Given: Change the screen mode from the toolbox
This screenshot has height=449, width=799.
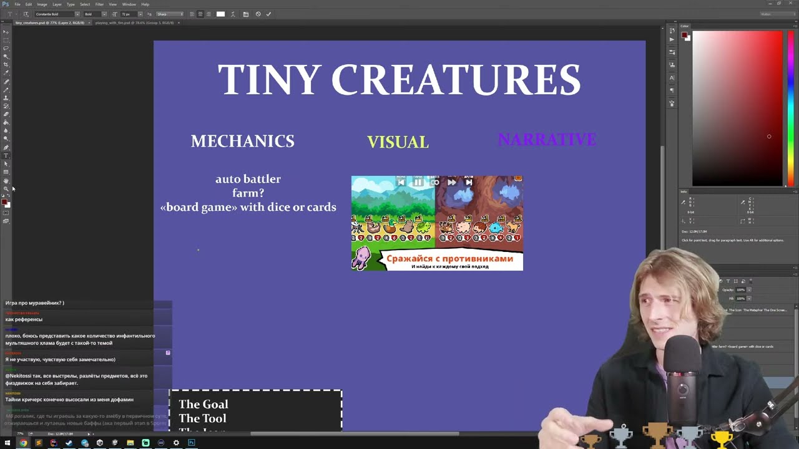Looking at the screenshot, I should pyautogui.click(x=6, y=221).
